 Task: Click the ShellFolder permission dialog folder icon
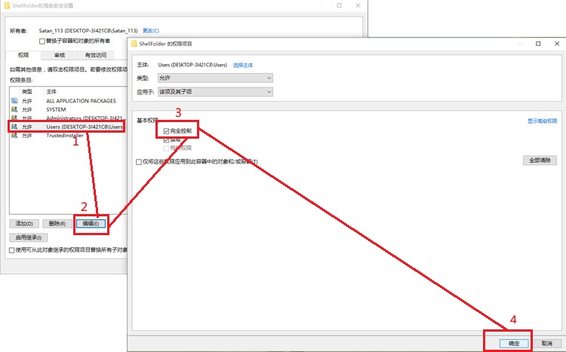(135, 44)
